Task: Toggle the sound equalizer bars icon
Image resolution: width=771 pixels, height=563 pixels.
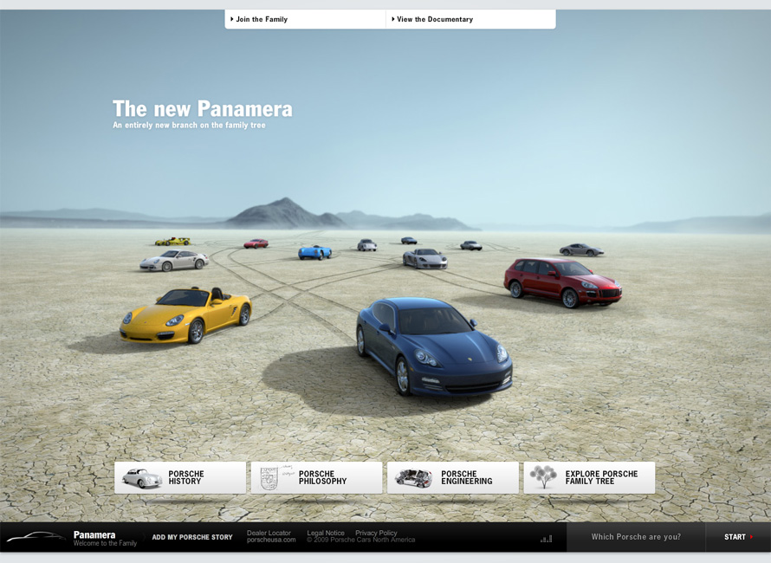Action: click(547, 539)
